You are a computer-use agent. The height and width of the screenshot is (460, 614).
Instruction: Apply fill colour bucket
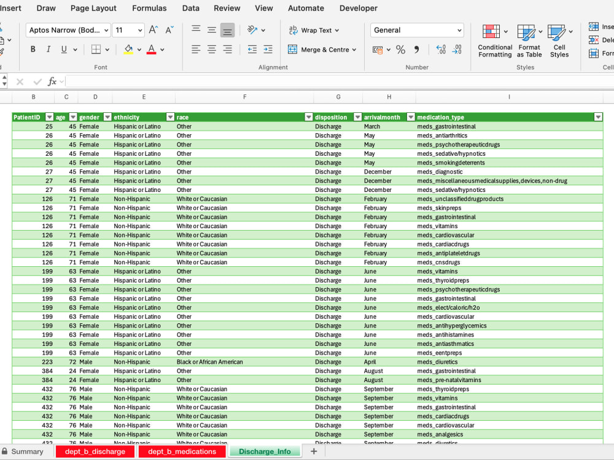click(x=128, y=49)
